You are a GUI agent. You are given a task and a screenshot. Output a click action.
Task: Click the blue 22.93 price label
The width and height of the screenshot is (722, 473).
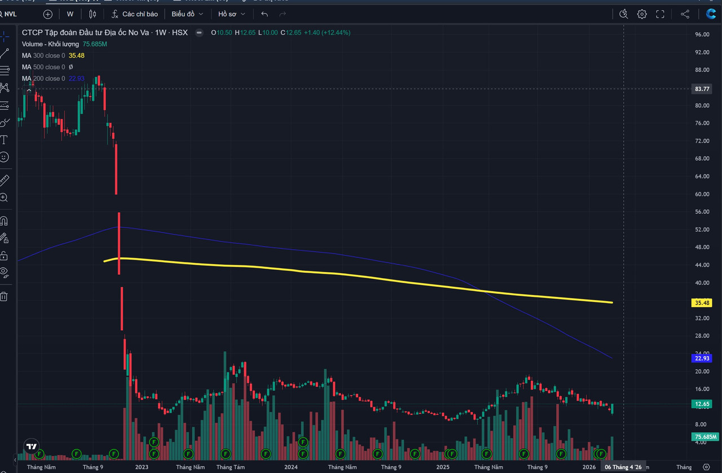coord(702,358)
